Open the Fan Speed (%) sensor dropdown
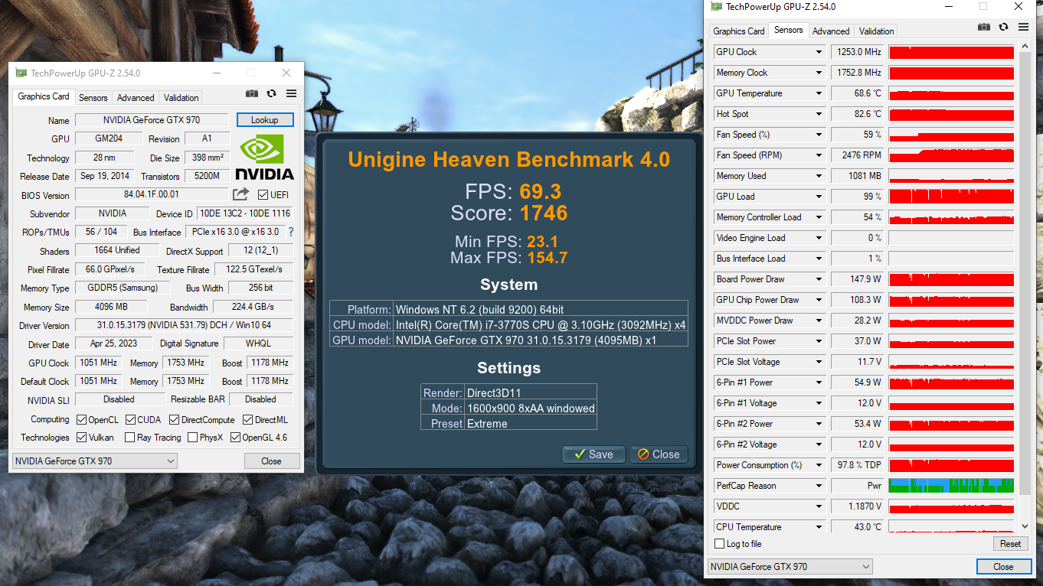Image resolution: width=1043 pixels, height=586 pixels. click(819, 135)
